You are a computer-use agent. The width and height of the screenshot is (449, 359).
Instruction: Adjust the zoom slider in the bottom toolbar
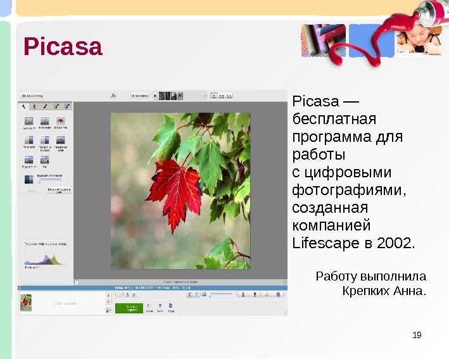(x=220, y=294)
